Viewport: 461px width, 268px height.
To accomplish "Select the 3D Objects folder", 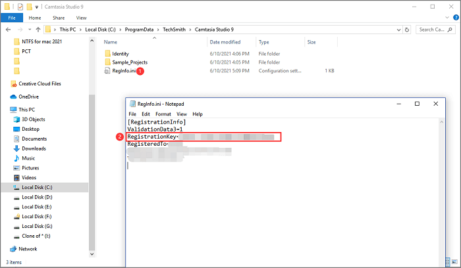I will tap(33, 119).
